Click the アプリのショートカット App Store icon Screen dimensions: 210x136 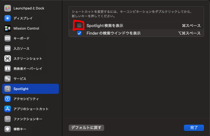pyautogui.click(x=8, y=109)
